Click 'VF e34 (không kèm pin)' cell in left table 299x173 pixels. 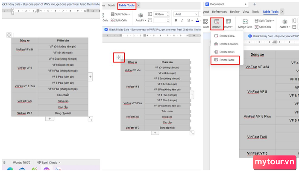[63, 47]
